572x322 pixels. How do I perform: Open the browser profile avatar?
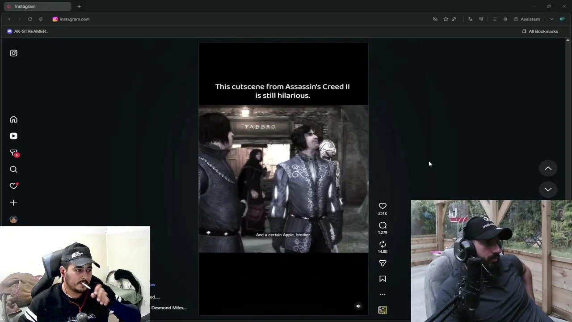click(562, 19)
